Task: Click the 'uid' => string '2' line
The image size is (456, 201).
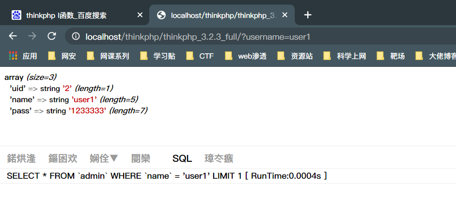Action: (x=61, y=88)
